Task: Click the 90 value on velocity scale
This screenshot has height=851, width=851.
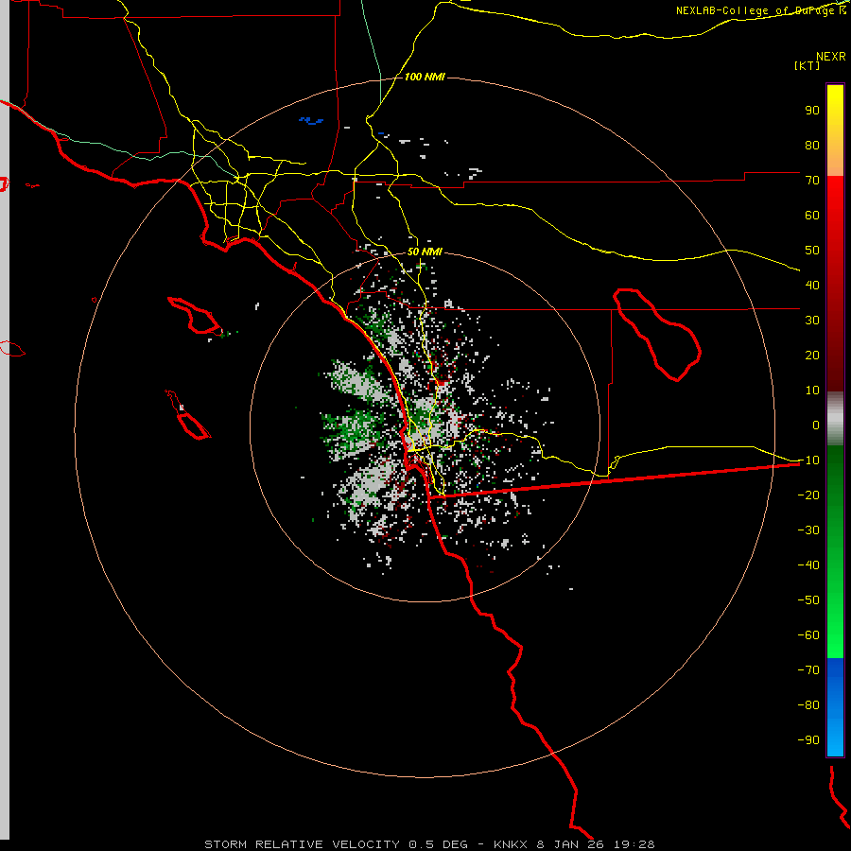Action: click(x=812, y=111)
